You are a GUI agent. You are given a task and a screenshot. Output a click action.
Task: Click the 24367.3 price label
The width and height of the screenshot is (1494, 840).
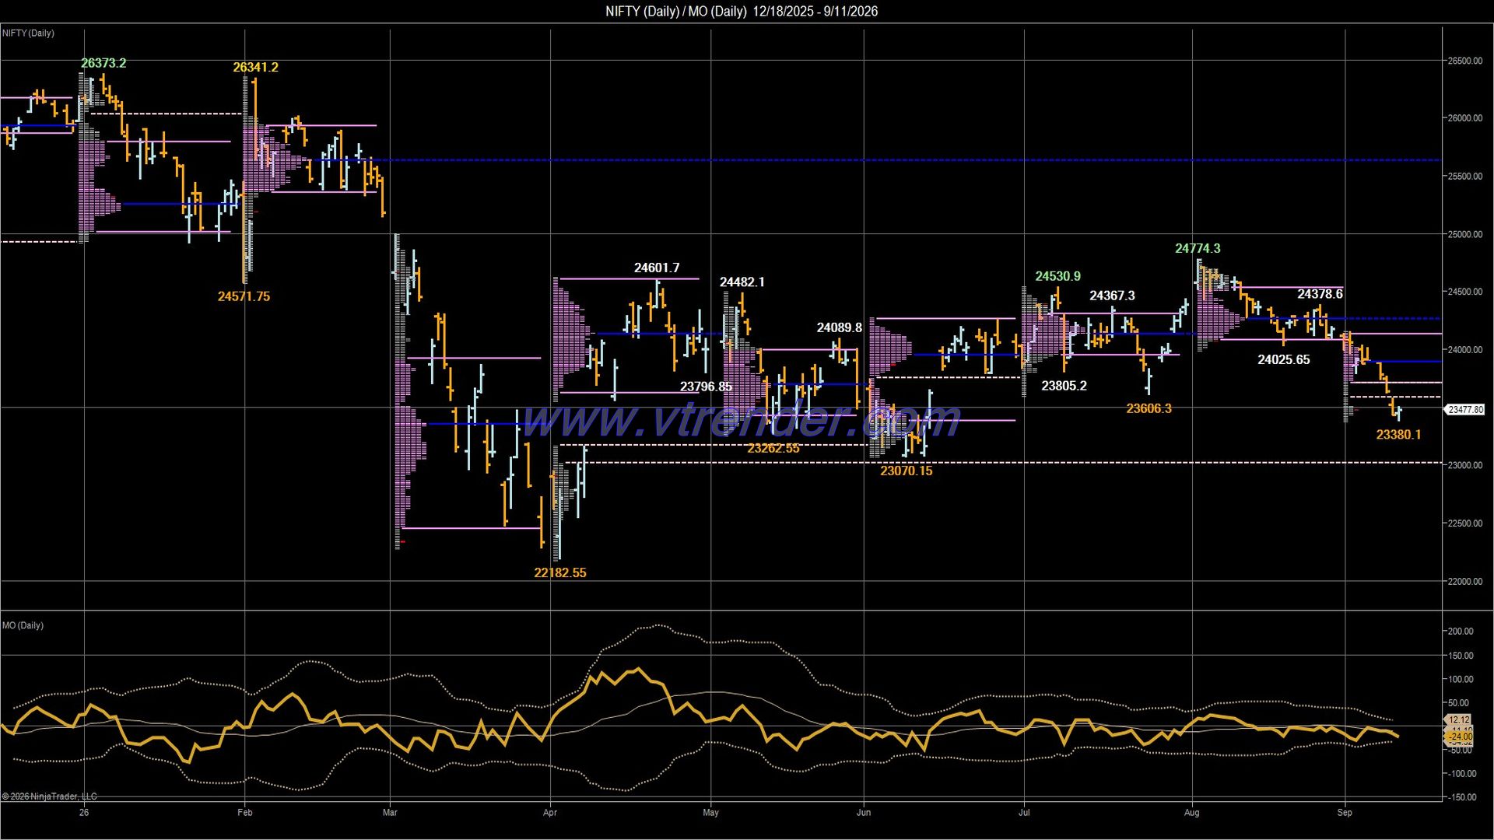(1112, 296)
